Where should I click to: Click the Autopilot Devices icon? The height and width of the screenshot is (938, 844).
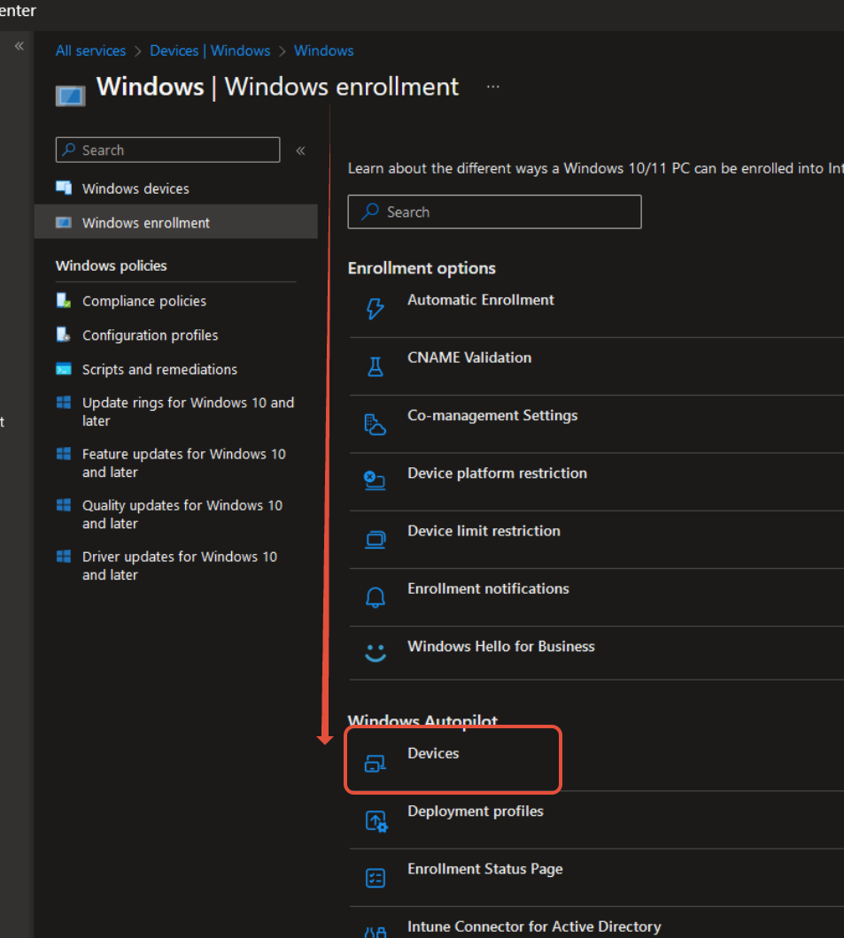tap(376, 764)
